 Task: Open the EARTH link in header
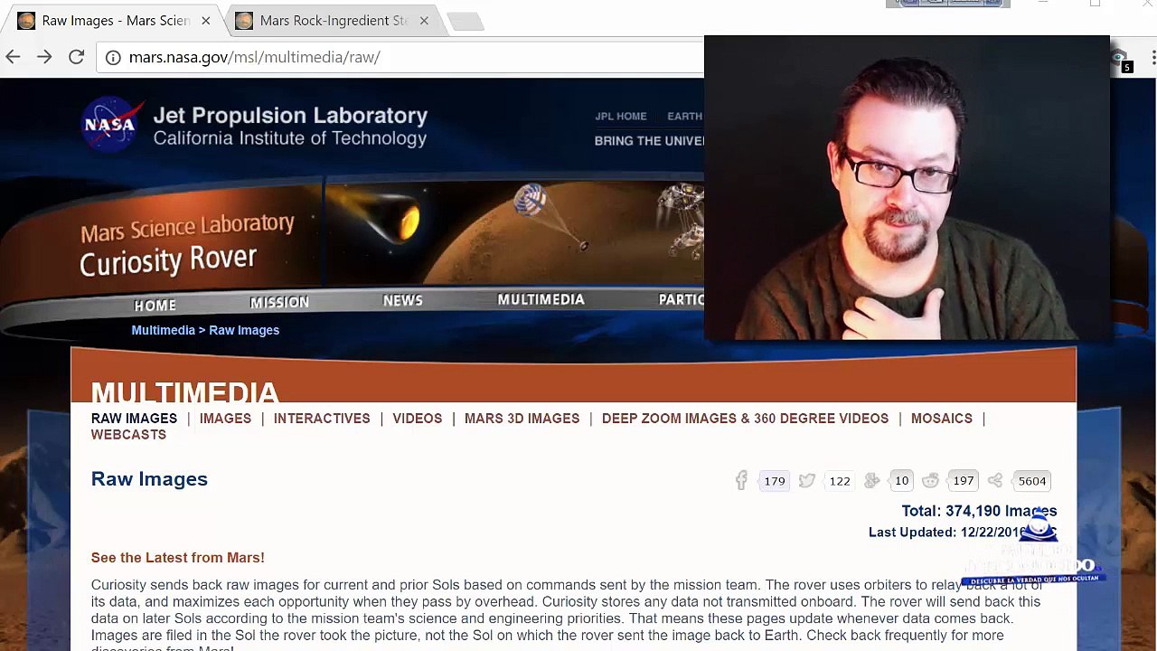click(x=684, y=117)
